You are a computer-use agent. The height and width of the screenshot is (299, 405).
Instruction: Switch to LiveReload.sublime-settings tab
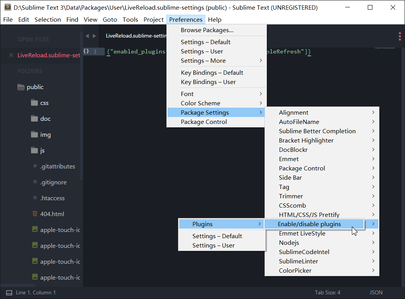136,36
